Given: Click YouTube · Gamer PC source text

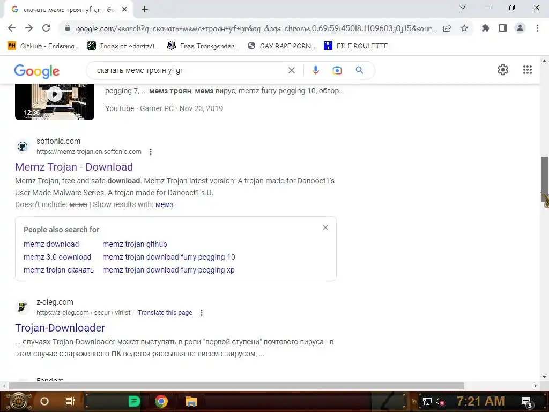Looking at the screenshot, I should [139, 108].
